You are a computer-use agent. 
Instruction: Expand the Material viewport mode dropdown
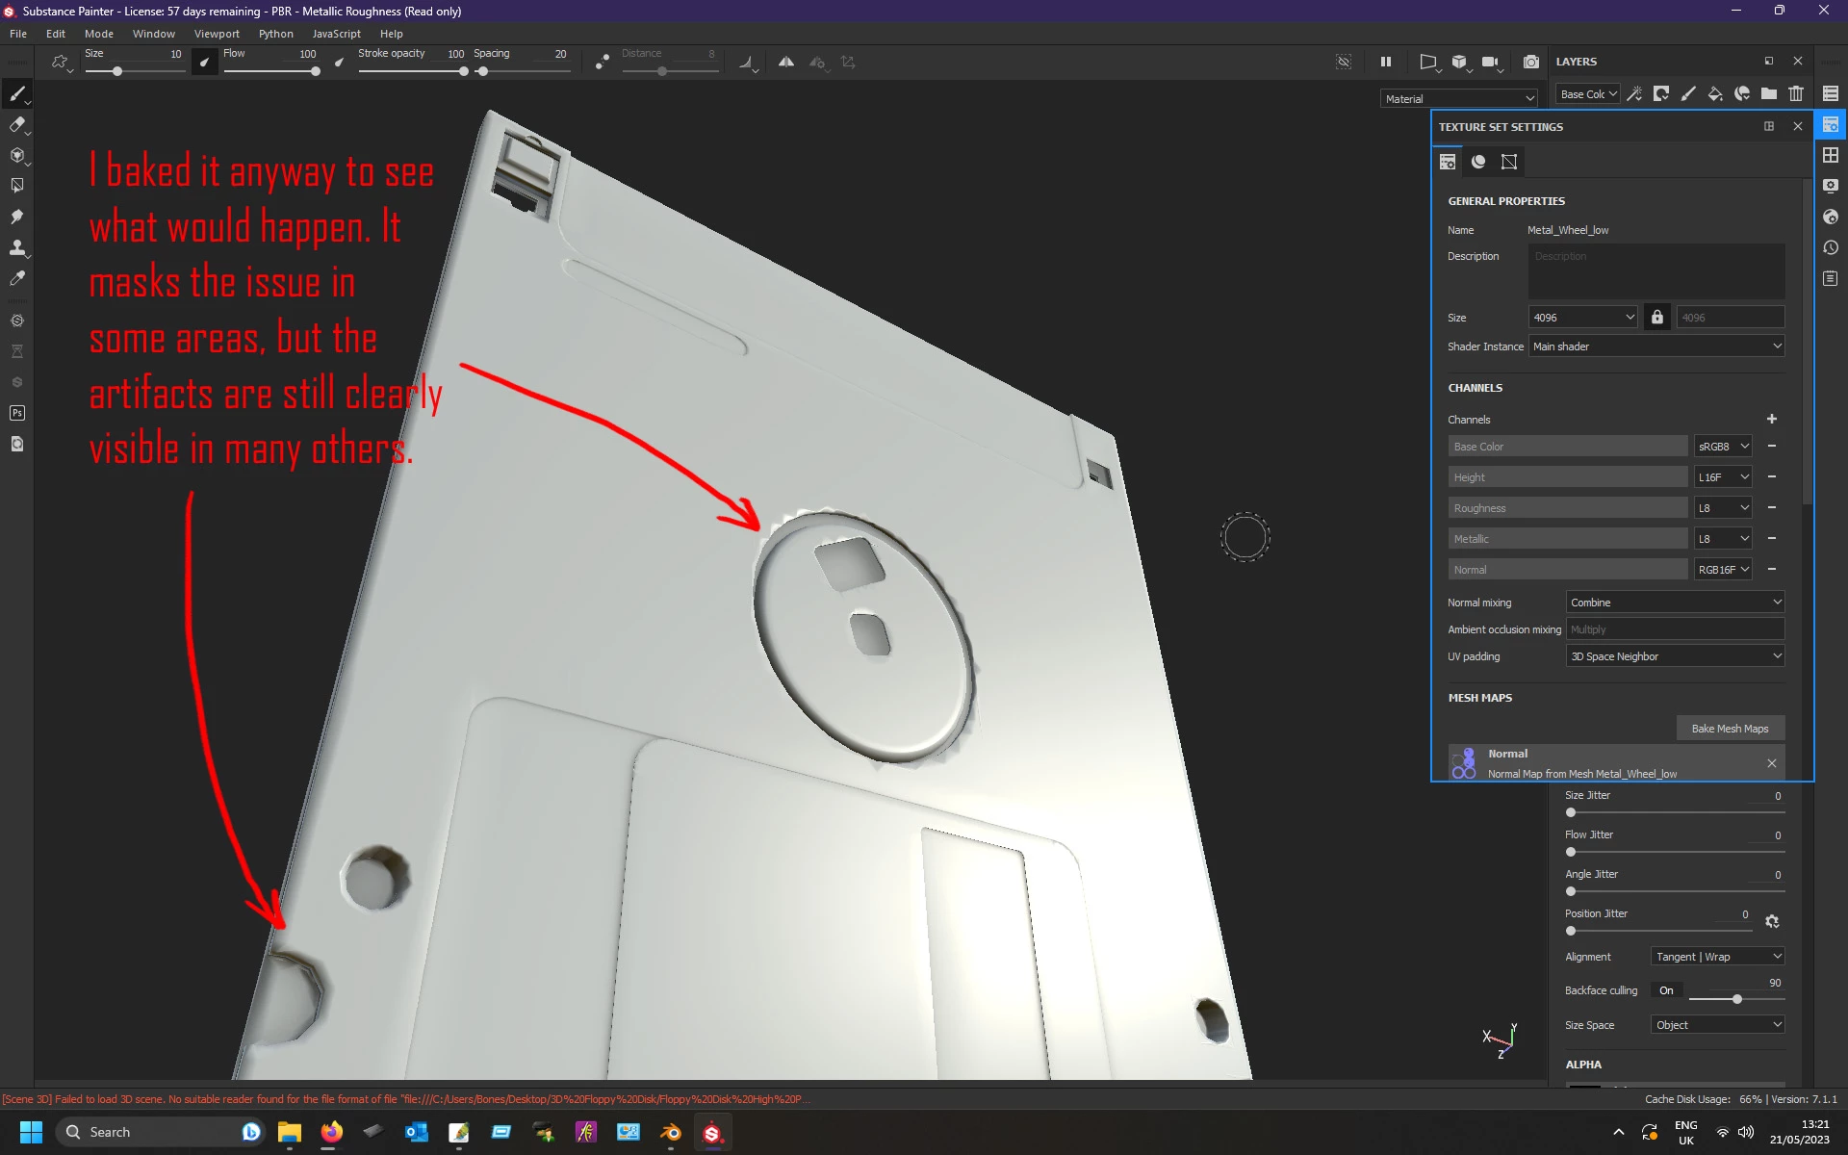[1459, 98]
